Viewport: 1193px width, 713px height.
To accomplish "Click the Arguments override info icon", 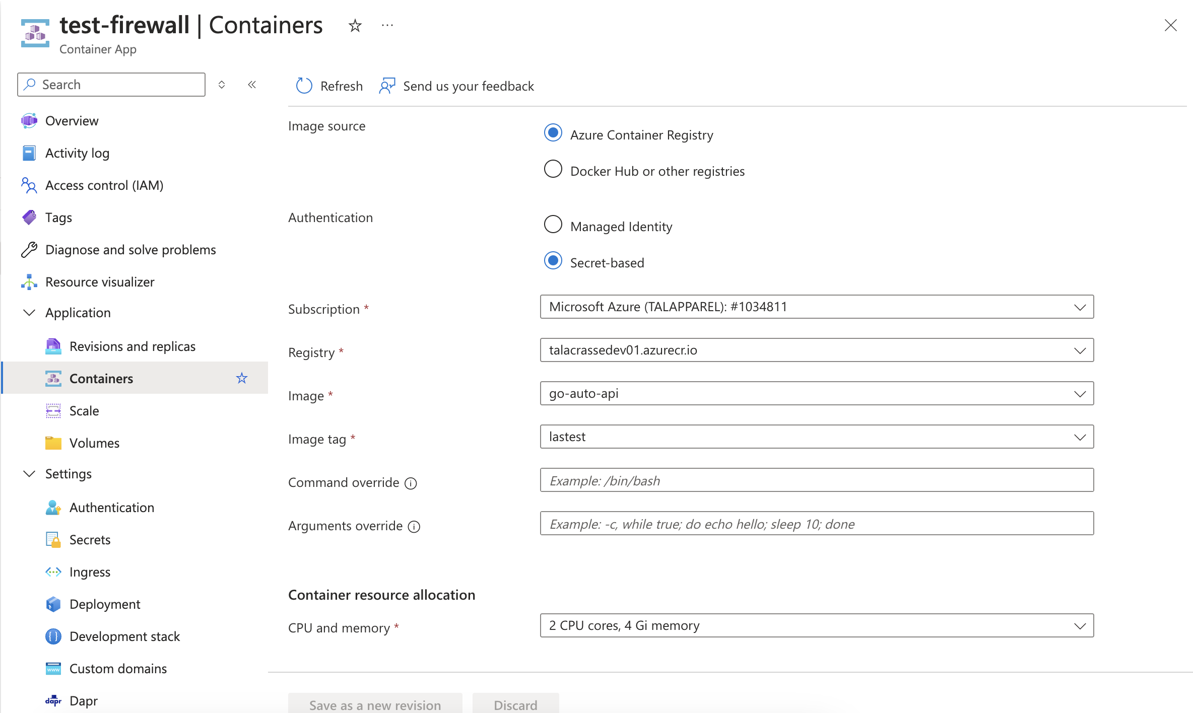I will point(414,527).
